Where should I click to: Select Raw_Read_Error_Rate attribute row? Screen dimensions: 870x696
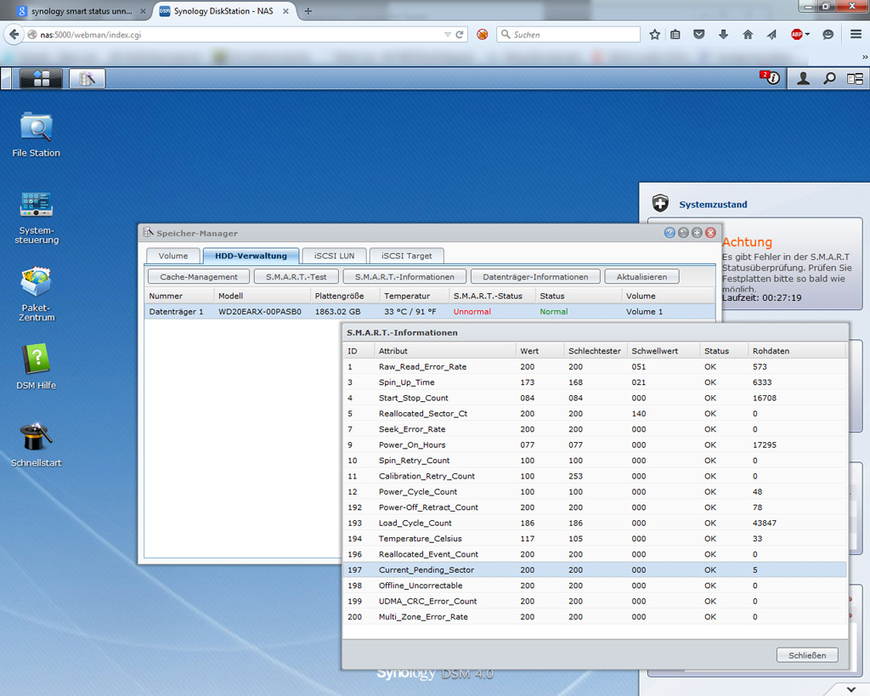click(595, 367)
